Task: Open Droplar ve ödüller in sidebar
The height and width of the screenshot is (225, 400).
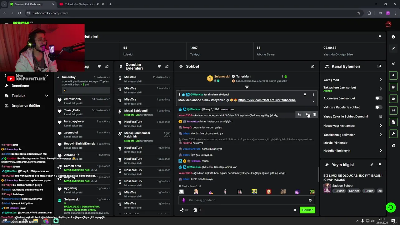Action: click(26, 106)
